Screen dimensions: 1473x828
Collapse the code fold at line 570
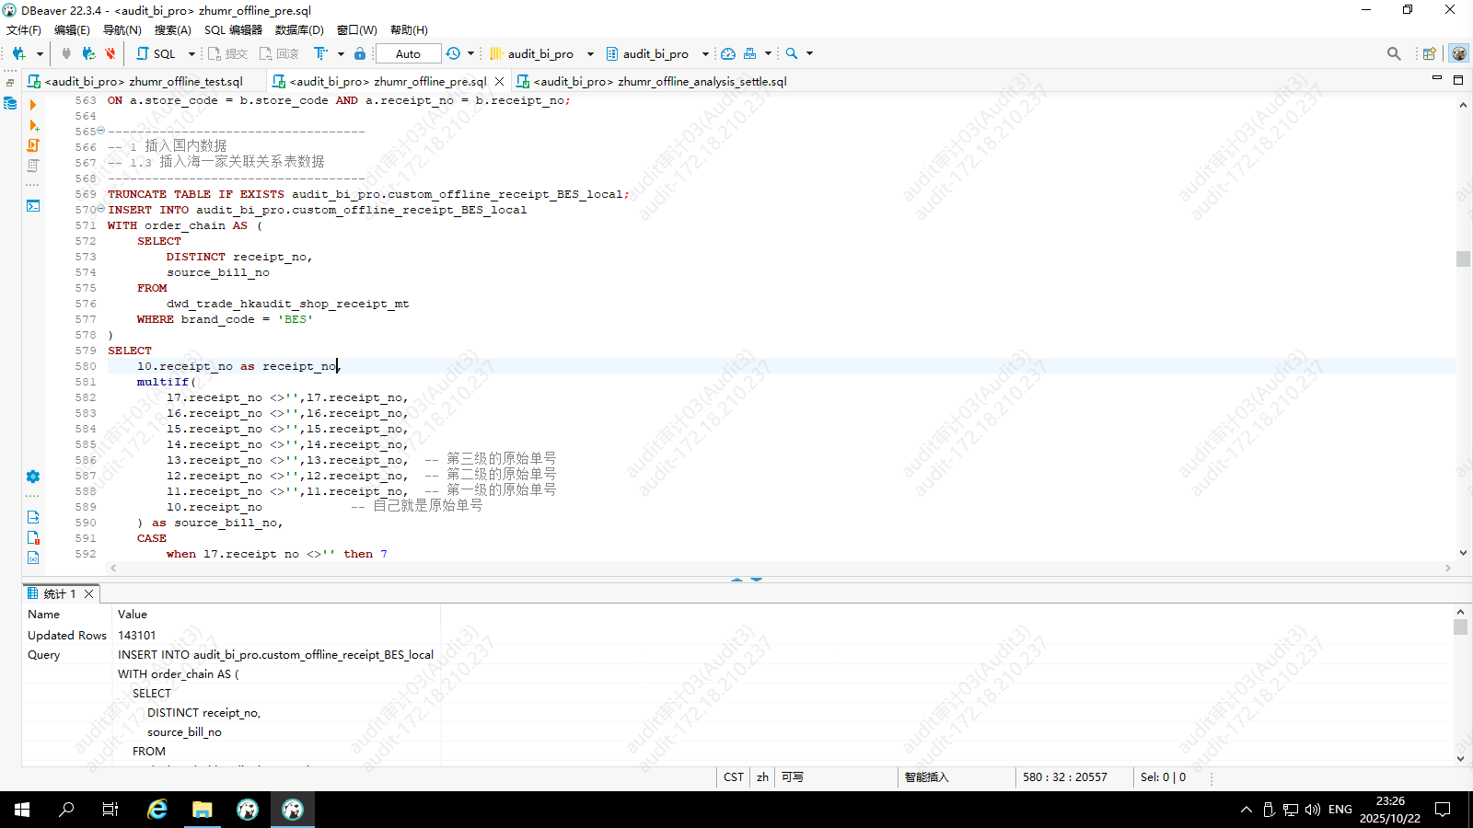tap(101, 209)
